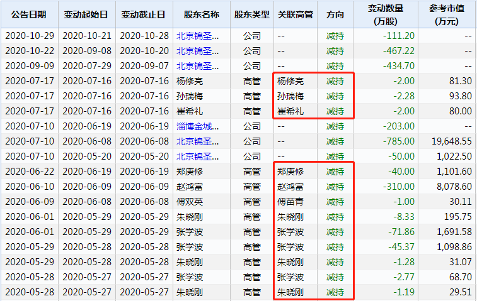
Task: Click the 变动起始日 column header
Action: (86, 14)
